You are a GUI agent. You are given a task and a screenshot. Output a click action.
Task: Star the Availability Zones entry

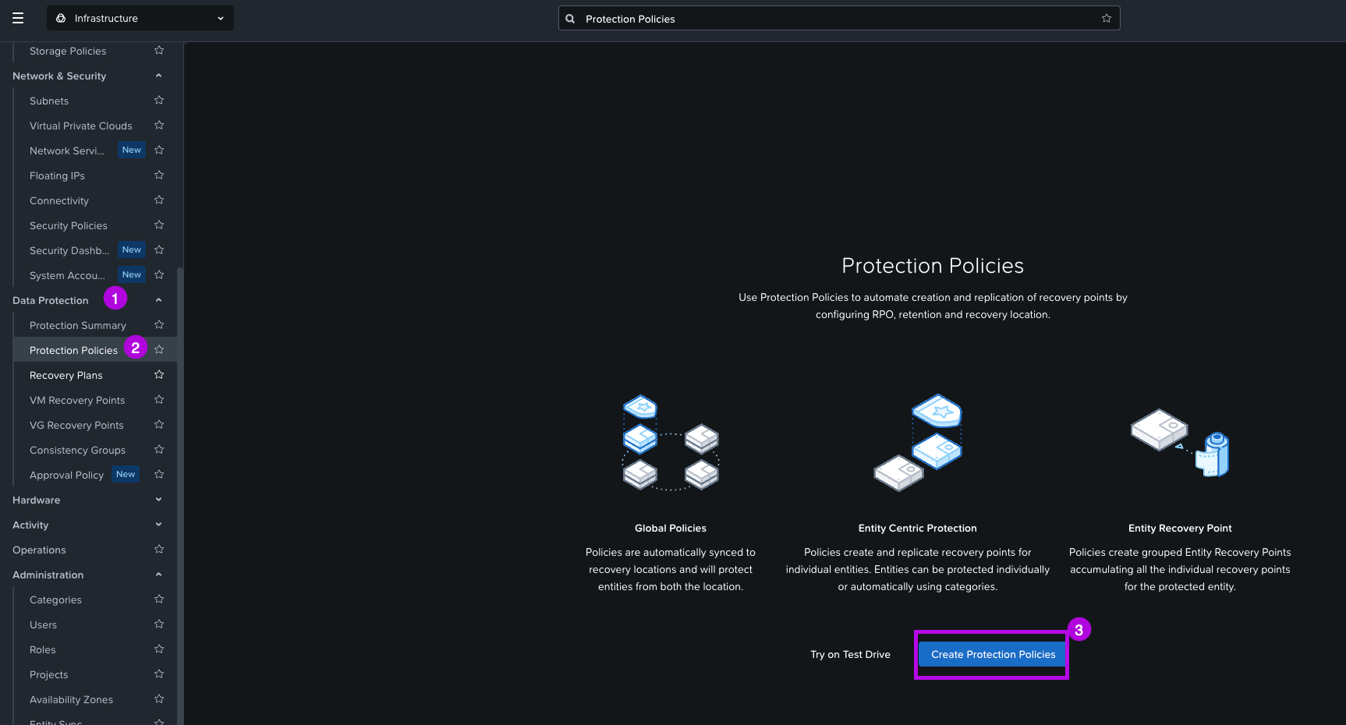click(x=159, y=699)
